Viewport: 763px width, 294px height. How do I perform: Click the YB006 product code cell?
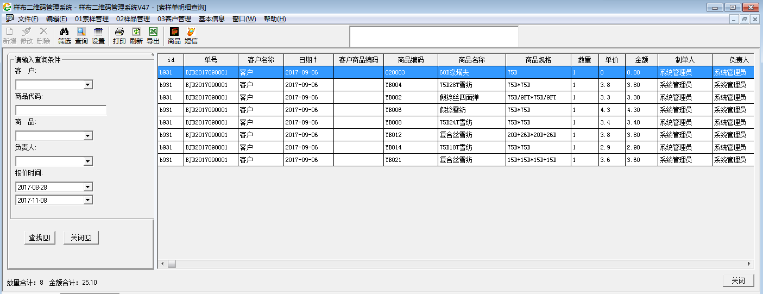tap(411, 110)
